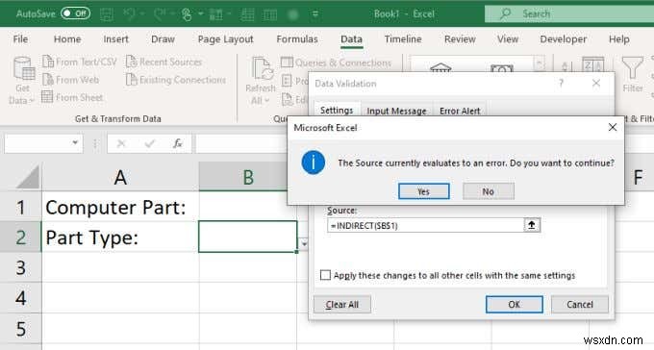Click the Cancel X icon in formula bar
Image resolution: width=654 pixels, height=350 pixels.
(121, 144)
